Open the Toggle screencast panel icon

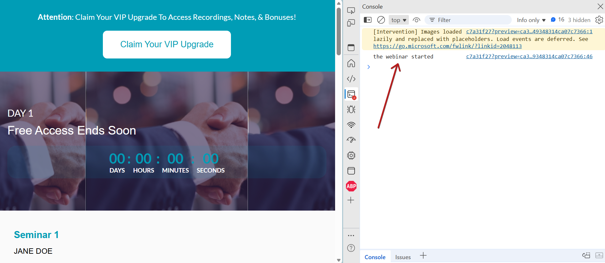tap(351, 48)
